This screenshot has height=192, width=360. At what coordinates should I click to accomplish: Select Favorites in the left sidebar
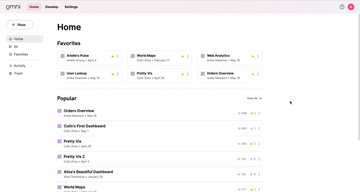click(x=21, y=54)
